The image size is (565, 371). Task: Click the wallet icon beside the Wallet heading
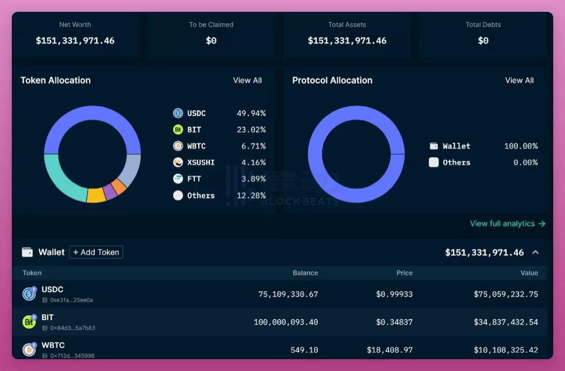27,252
